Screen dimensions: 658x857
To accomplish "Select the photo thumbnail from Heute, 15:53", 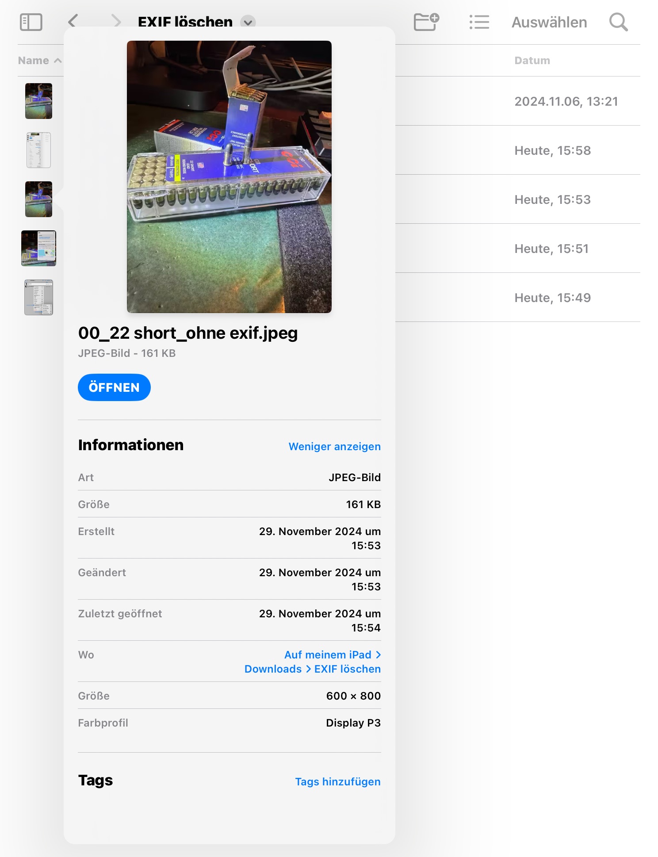I will 38,199.
